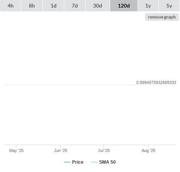
Task: Click the May '25 axis label
Action: coord(16,150)
